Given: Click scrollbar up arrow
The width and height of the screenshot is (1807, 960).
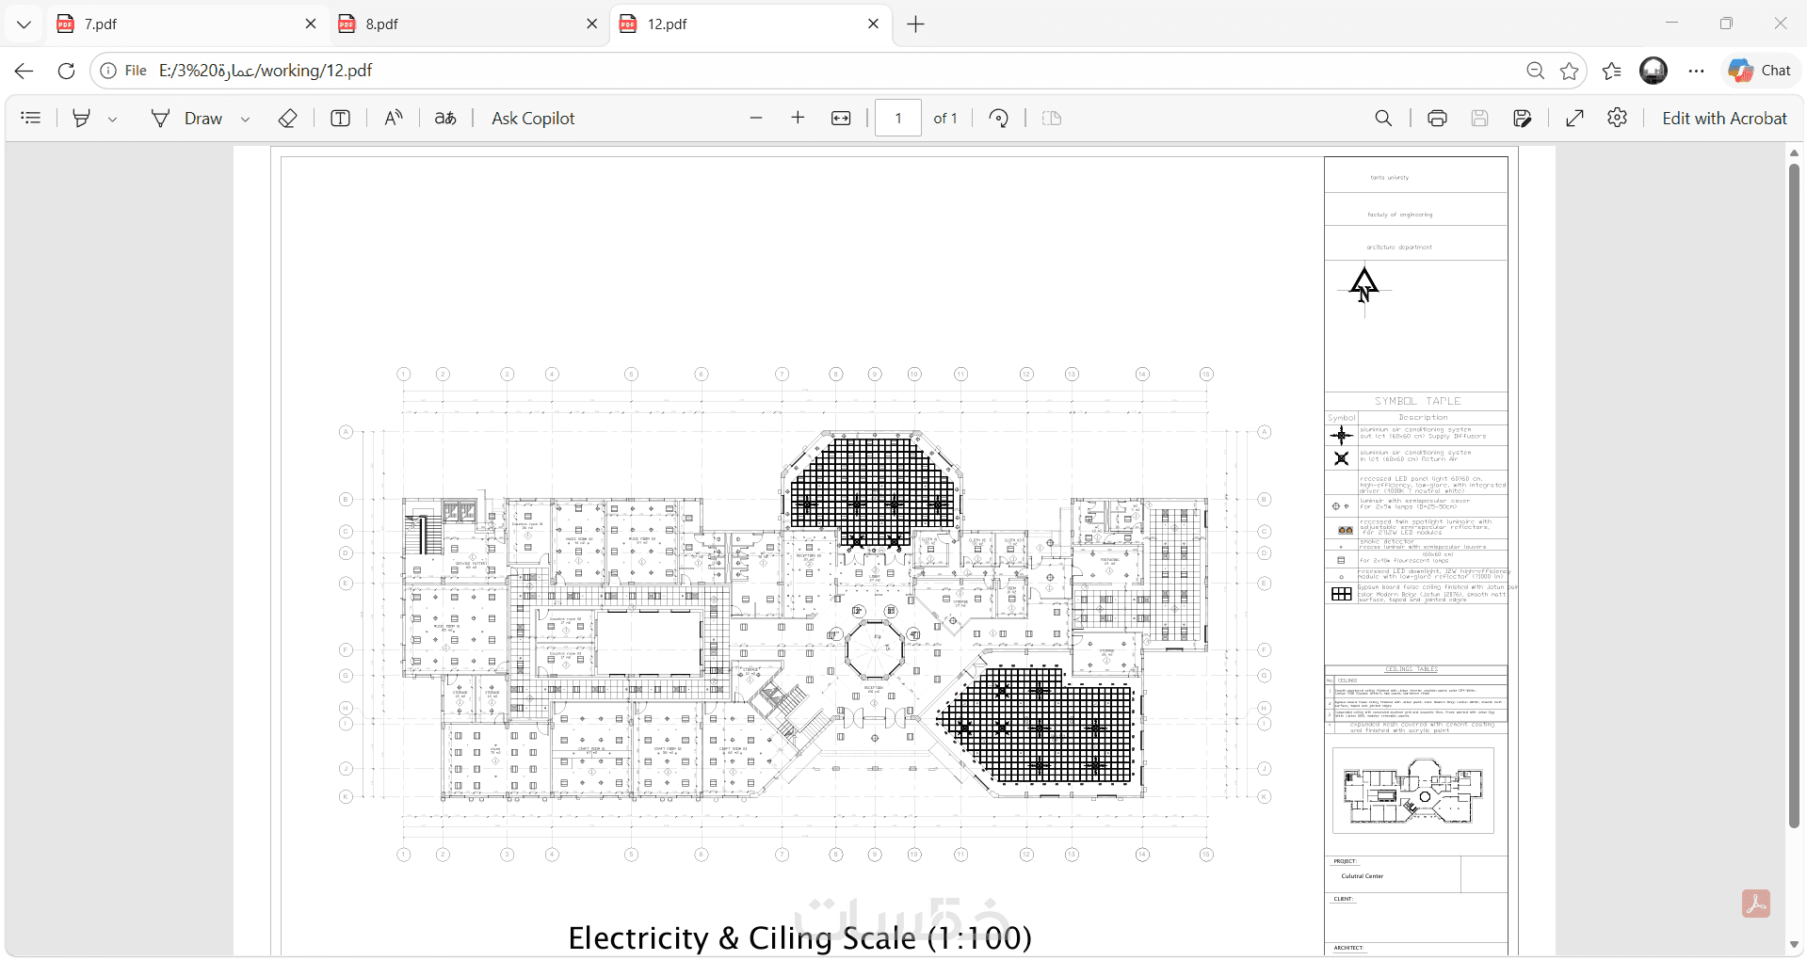Looking at the screenshot, I should click(x=1794, y=152).
